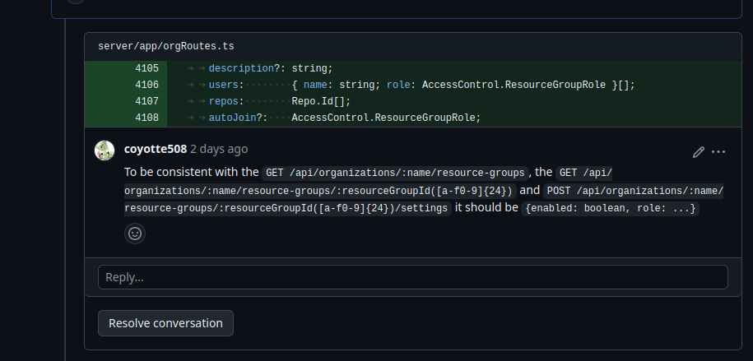Viewport: 753px width, 361px height.
Task: Focus the Reply... text field
Action: point(413,277)
